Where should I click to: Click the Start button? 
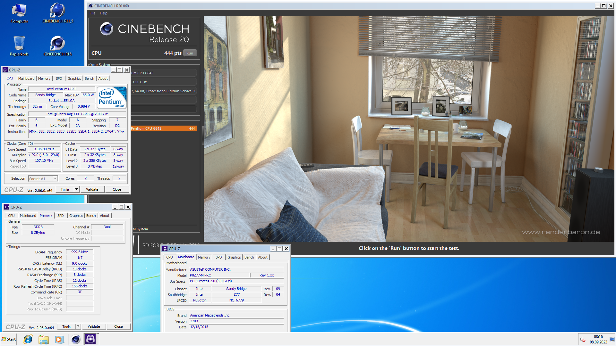point(9,339)
